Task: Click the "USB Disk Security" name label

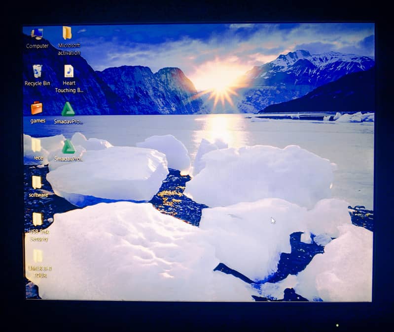Action: tap(39, 235)
